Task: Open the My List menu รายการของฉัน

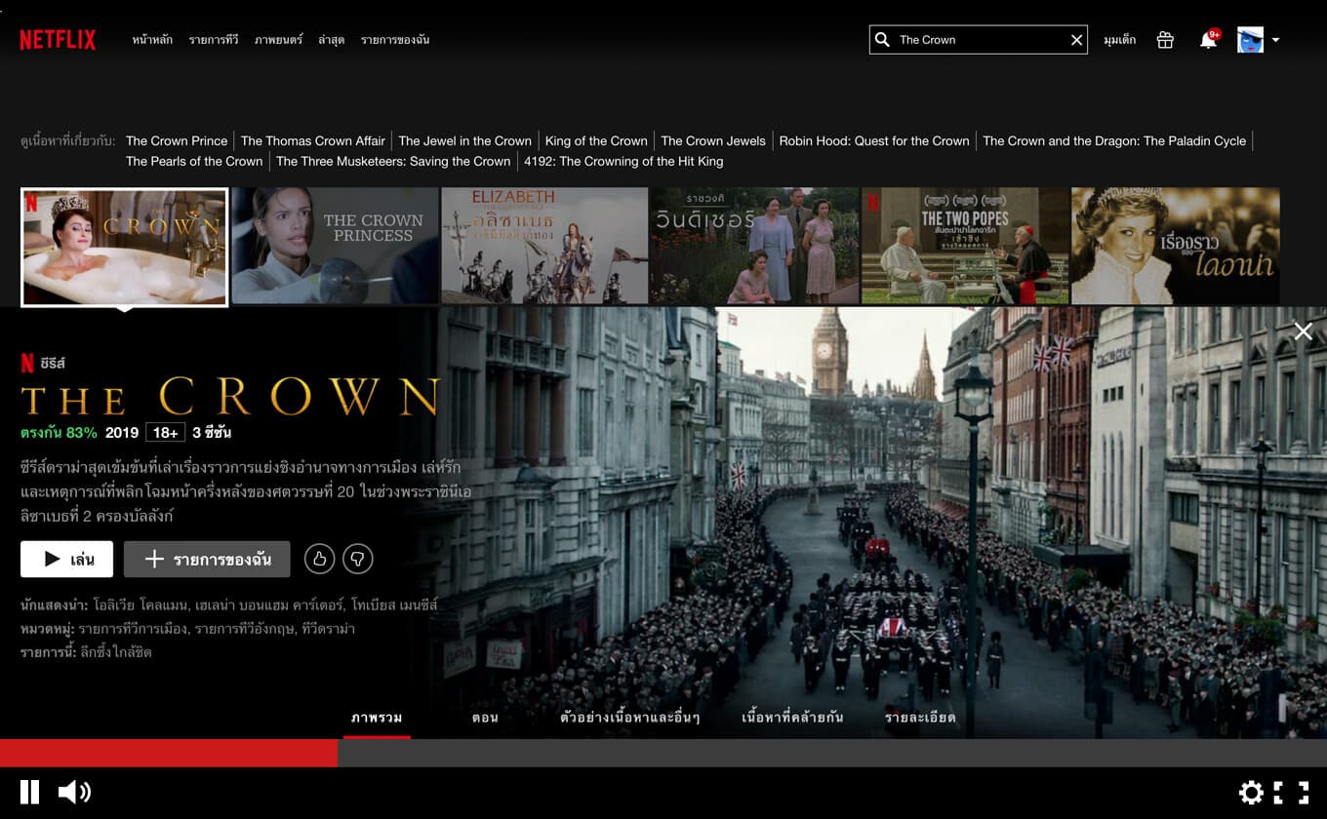Action: click(x=395, y=40)
